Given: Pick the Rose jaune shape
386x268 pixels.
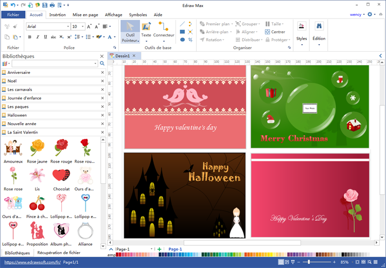Looking at the screenshot, I should (37, 148).
